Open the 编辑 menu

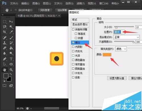pos(25,3)
